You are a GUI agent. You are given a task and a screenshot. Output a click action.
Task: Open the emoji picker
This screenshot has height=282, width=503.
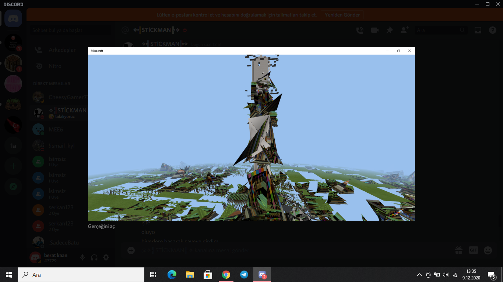(488, 250)
